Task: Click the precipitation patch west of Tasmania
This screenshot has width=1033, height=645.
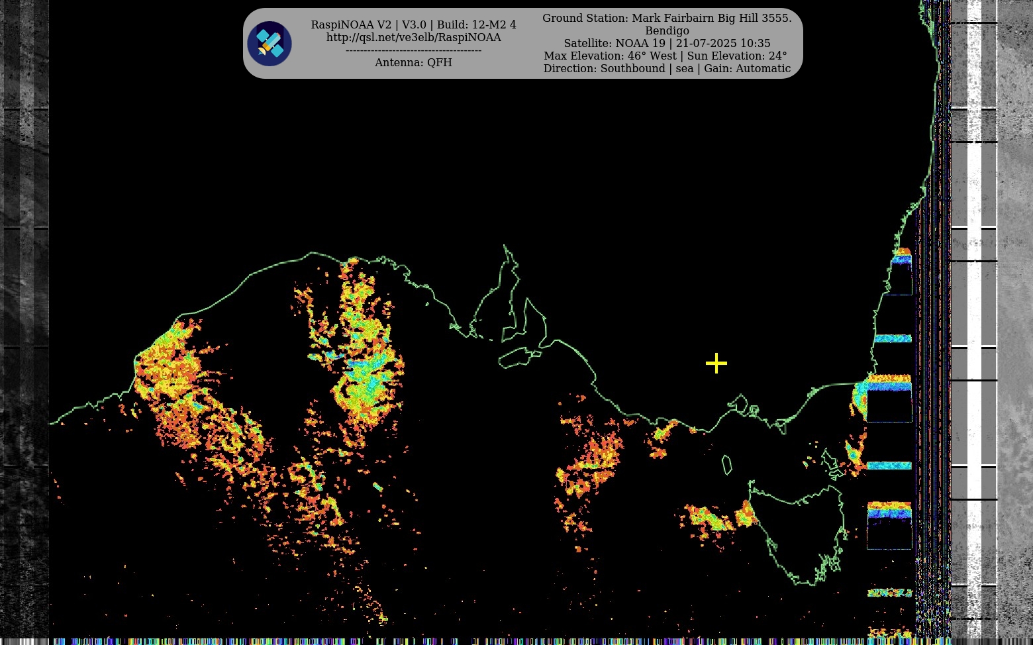Action: pos(709,520)
